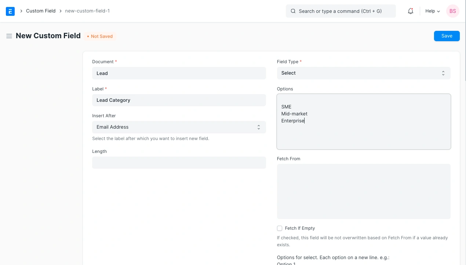466x265 pixels.
Task: Open the notifications bell icon
Action: coord(411,11)
